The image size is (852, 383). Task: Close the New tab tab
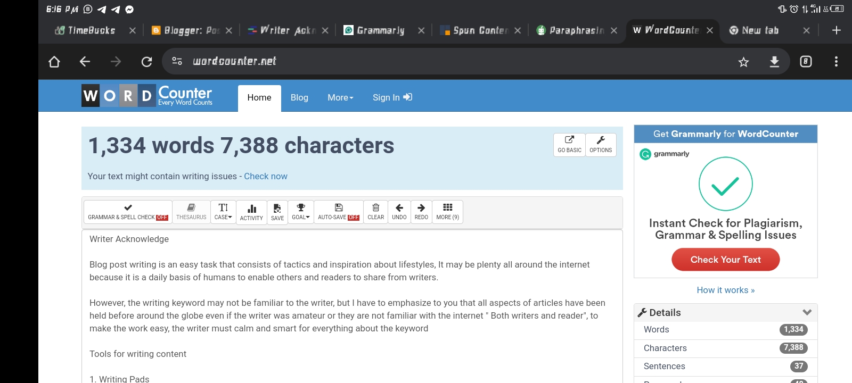[x=806, y=31]
